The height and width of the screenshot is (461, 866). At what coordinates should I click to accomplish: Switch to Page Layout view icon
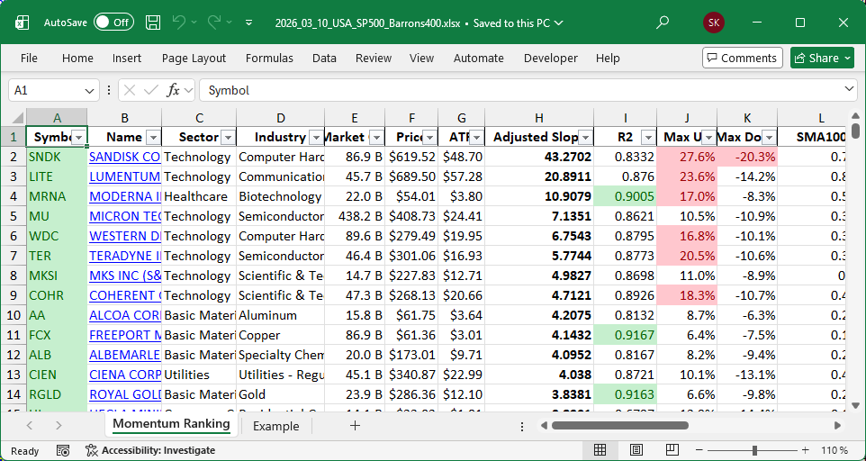click(636, 450)
